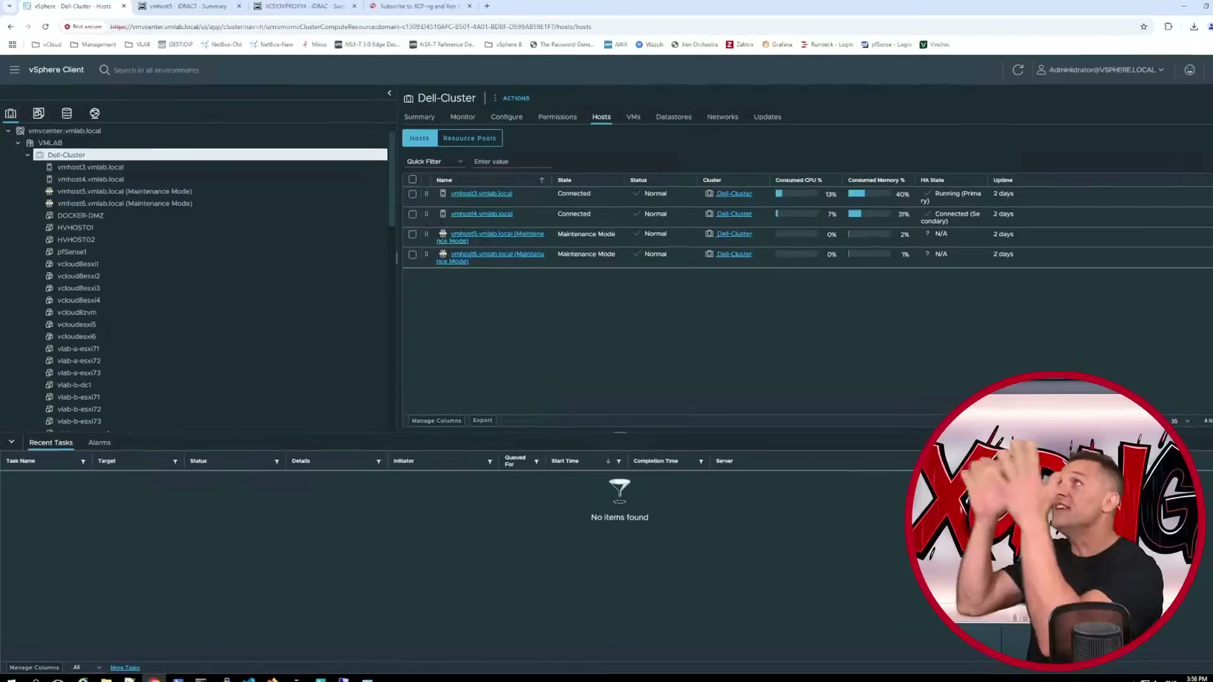The height and width of the screenshot is (682, 1213).
Task: Open the vmhost4.vmlab.local host link
Action: [481, 214]
